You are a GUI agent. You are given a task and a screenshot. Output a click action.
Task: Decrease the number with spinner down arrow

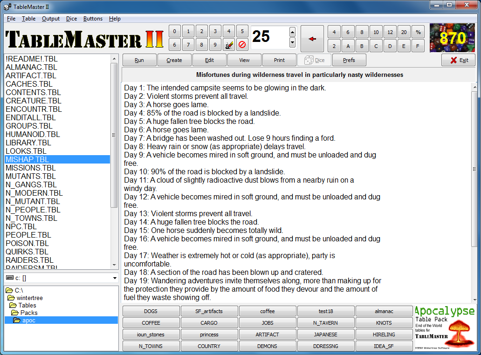click(292, 42)
